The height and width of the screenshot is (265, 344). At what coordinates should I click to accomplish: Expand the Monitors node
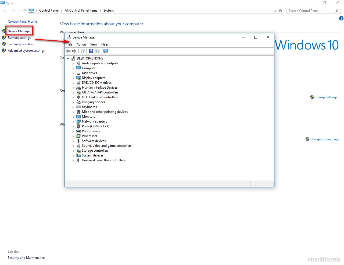coord(73,117)
